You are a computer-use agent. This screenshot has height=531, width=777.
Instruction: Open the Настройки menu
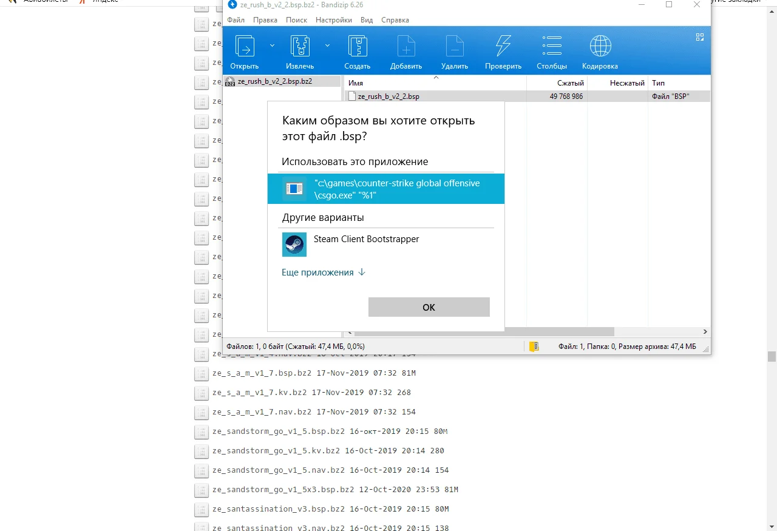point(333,20)
